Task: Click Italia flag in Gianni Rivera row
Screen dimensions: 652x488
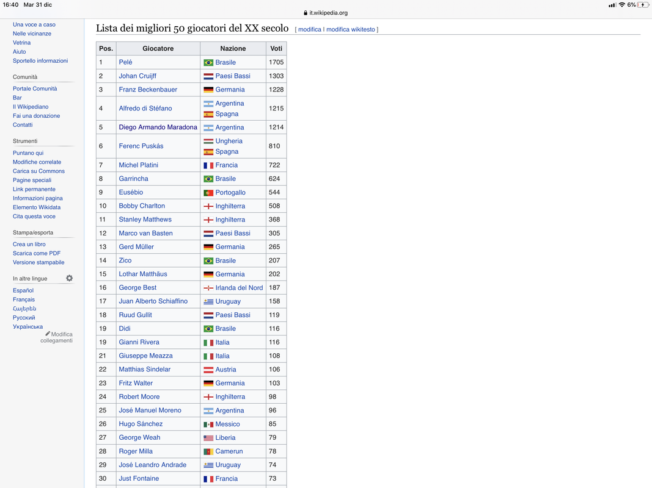Action: [x=208, y=342]
